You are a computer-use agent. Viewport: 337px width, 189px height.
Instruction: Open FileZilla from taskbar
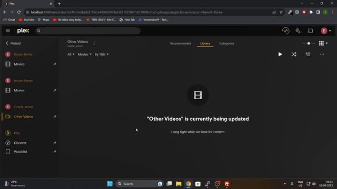(227, 184)
